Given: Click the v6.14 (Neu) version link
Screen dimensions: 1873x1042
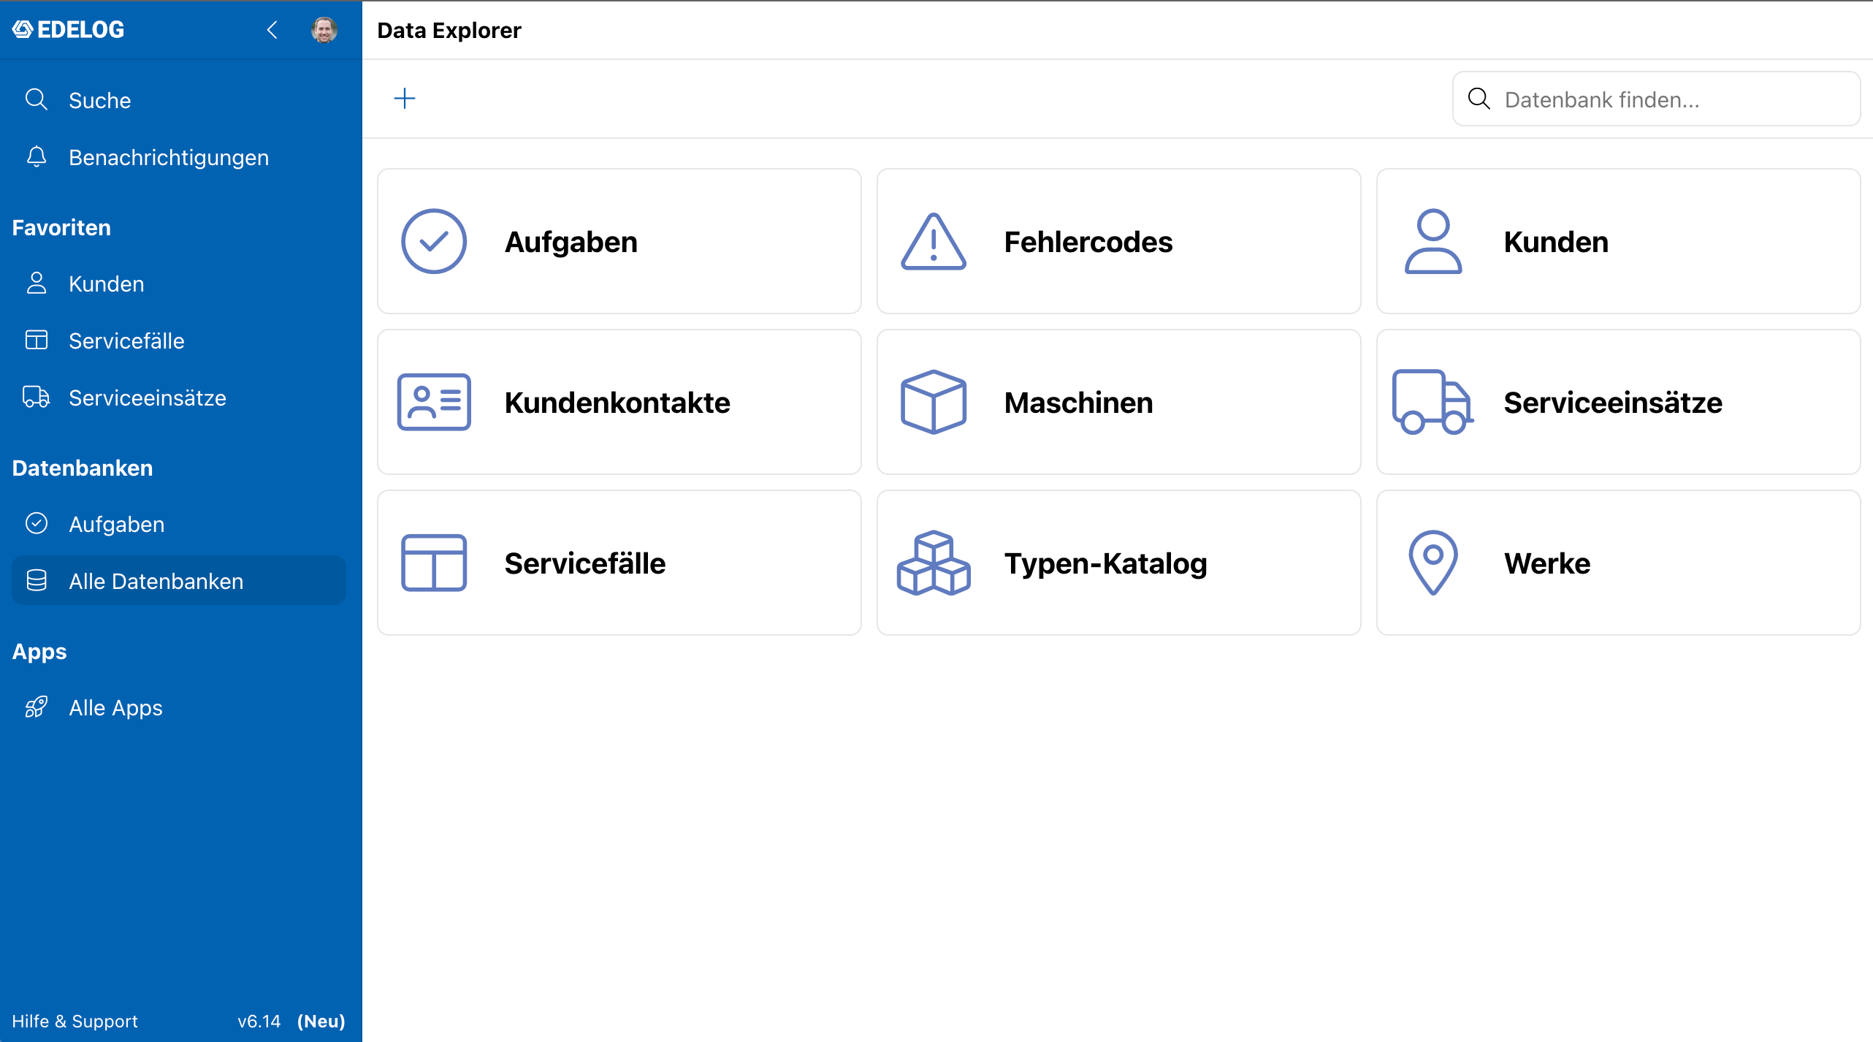Looking at the screenshot, I should [x=291, y=1021].
